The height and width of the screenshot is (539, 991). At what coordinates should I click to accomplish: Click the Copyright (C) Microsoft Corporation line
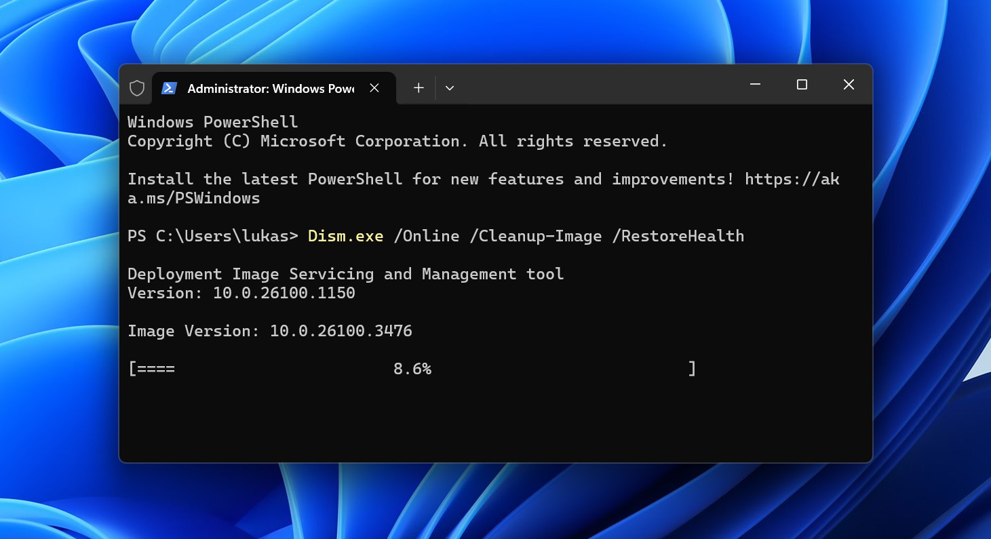[x=397, y=141]
